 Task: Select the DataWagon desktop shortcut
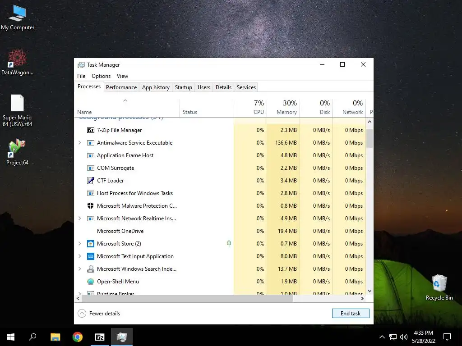coord(18,62)
